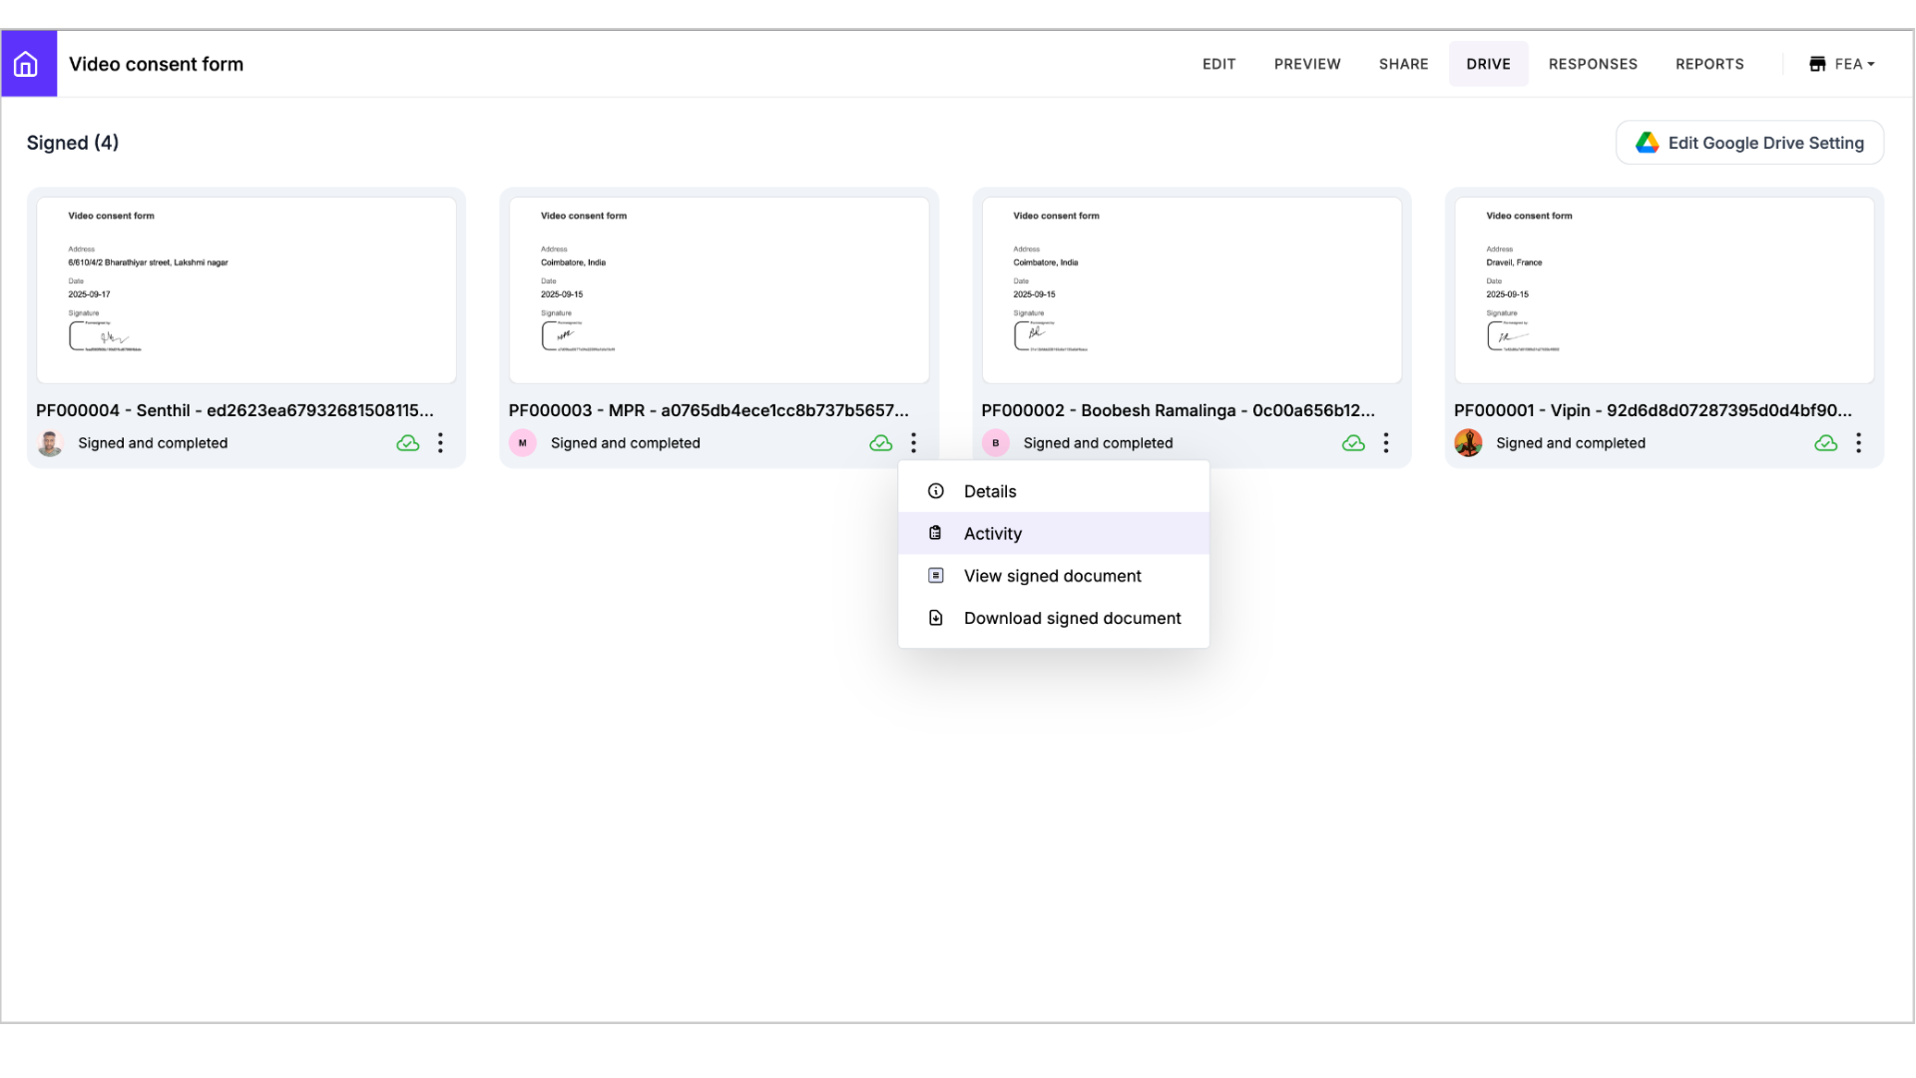Click the Signed (4) heading
Screen dimensions: 1916x1078
(73, 143)
